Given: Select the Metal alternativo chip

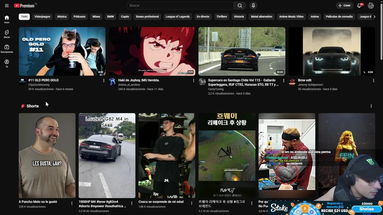Looking at the screenshot, I should tap(262, 17).
